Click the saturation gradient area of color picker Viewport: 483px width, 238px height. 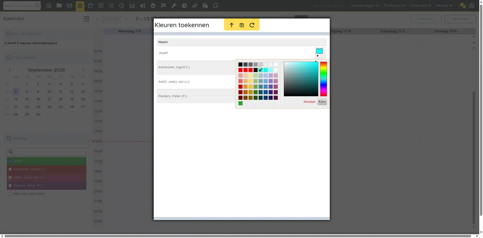[301, 79]
